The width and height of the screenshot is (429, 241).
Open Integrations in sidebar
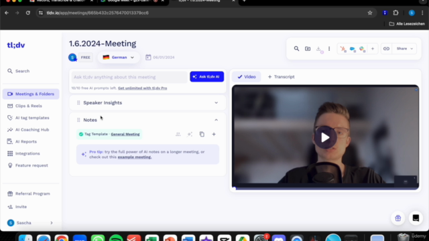[24, 153]
